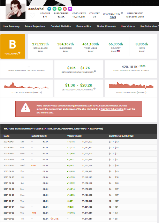
Task: Open the total subscribers weekly chart
Action: pos(26,85)
